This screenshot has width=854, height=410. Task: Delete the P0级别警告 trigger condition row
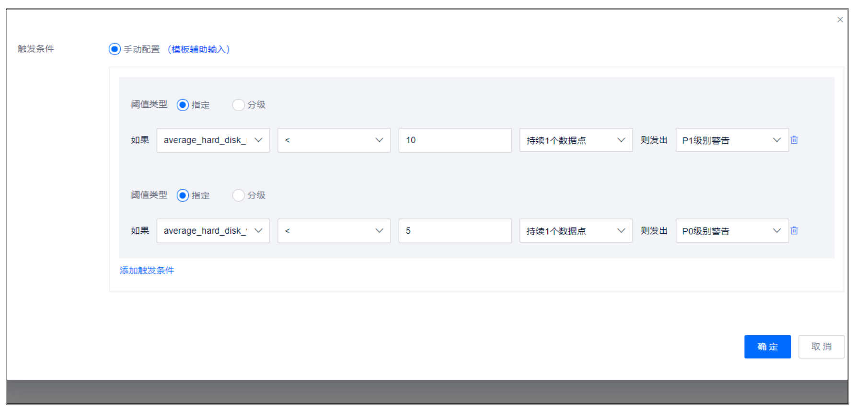click(794, 230)
